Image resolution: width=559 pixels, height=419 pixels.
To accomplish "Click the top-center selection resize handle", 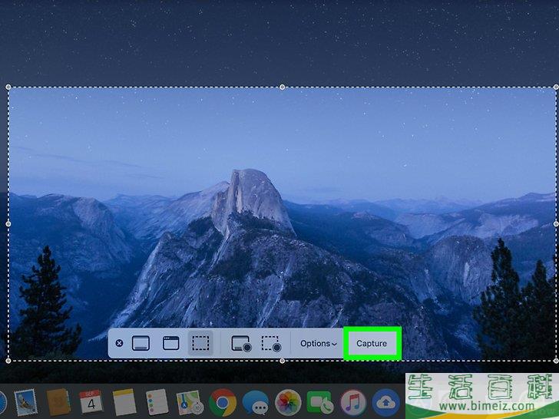I will point(283,87).
